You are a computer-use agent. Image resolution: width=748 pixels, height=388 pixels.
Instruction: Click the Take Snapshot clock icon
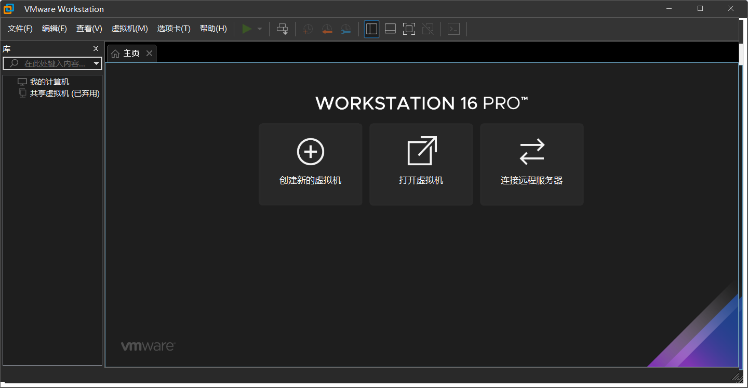[x=308, y=29]
